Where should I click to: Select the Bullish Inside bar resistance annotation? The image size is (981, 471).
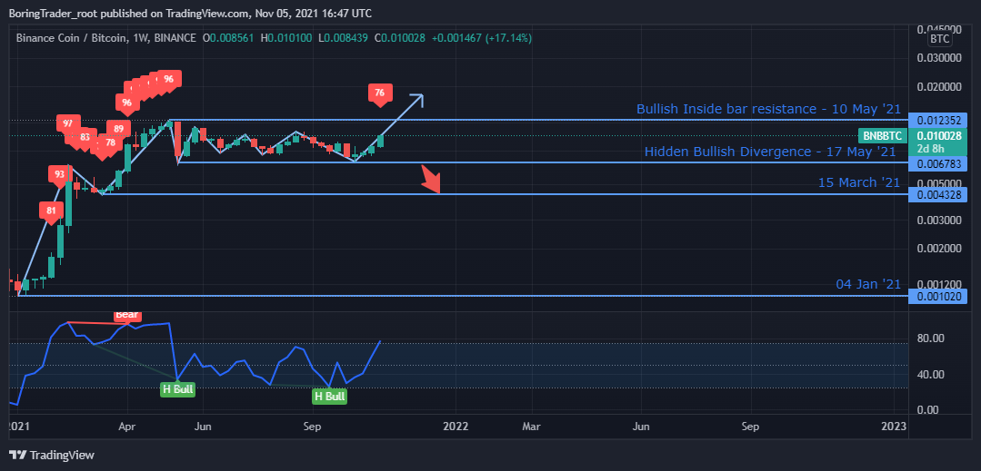pos(767,109)
